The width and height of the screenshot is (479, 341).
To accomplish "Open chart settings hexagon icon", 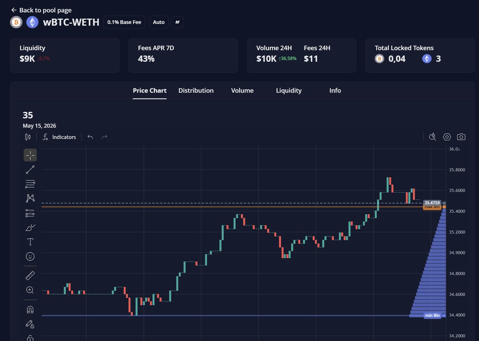I will tap(447, 137).
